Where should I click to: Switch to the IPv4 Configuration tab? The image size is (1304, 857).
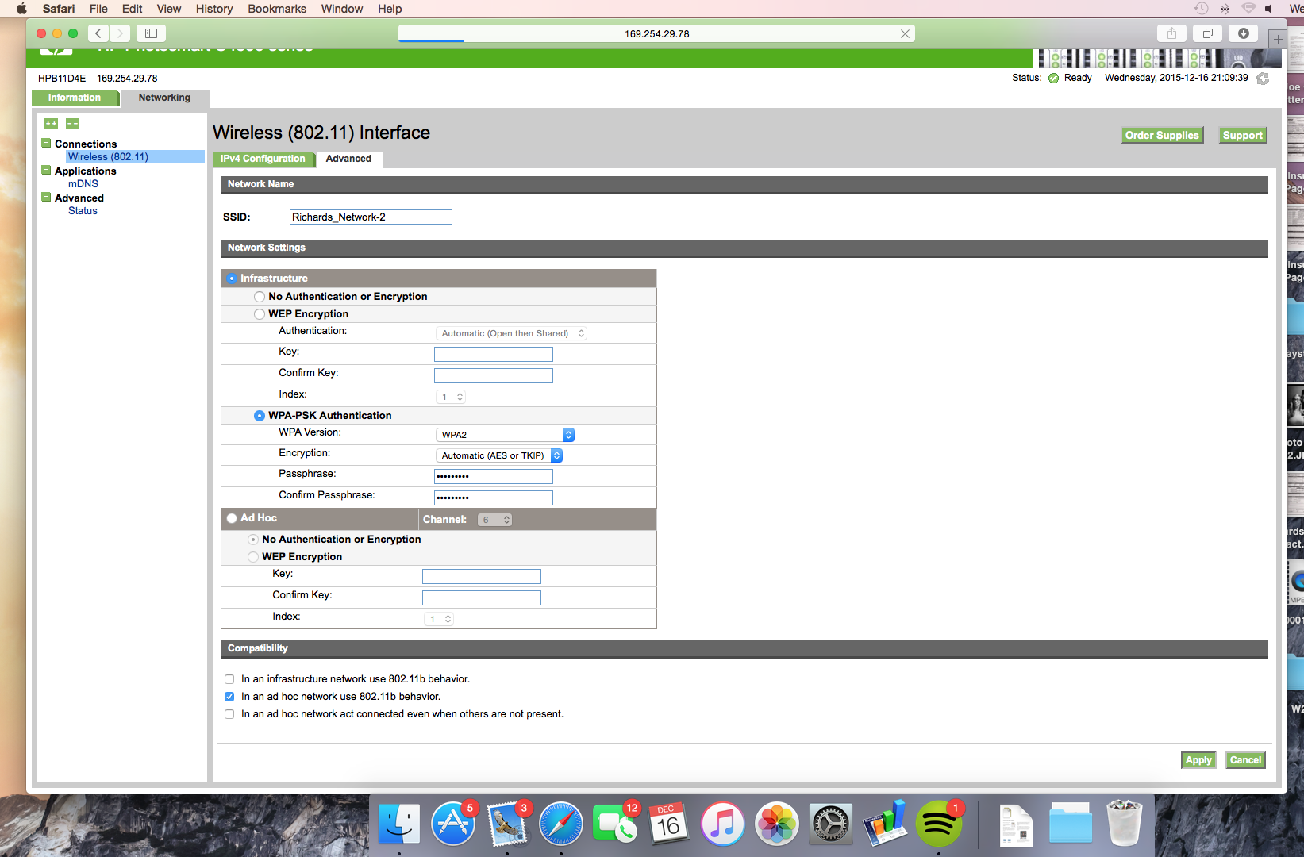click(263, 159)
